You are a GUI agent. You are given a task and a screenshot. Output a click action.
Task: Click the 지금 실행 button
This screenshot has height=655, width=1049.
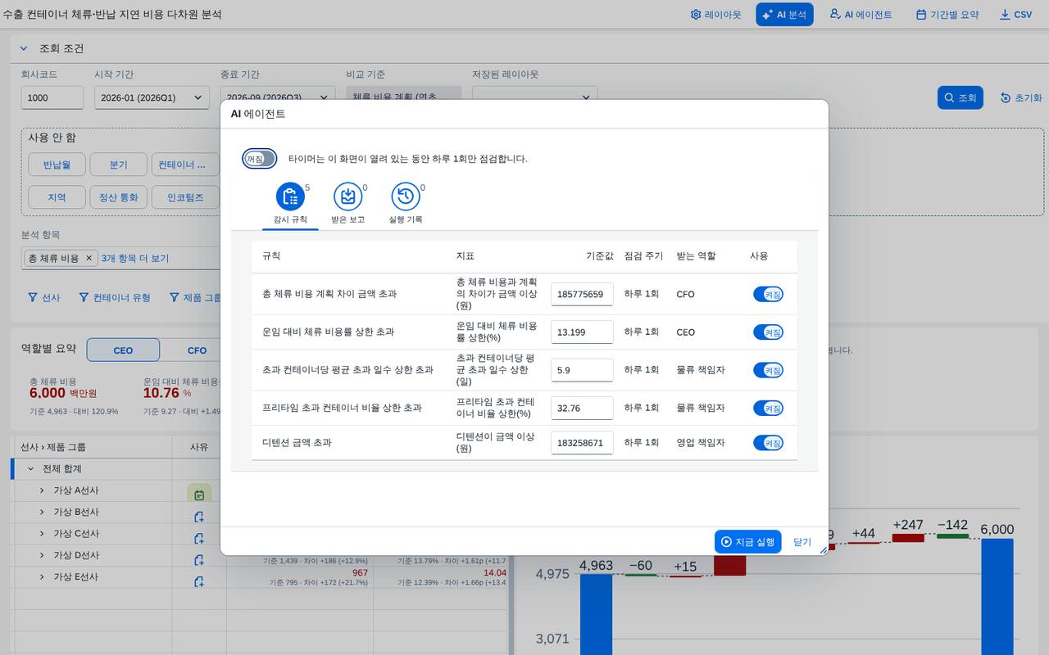(747, 542)
